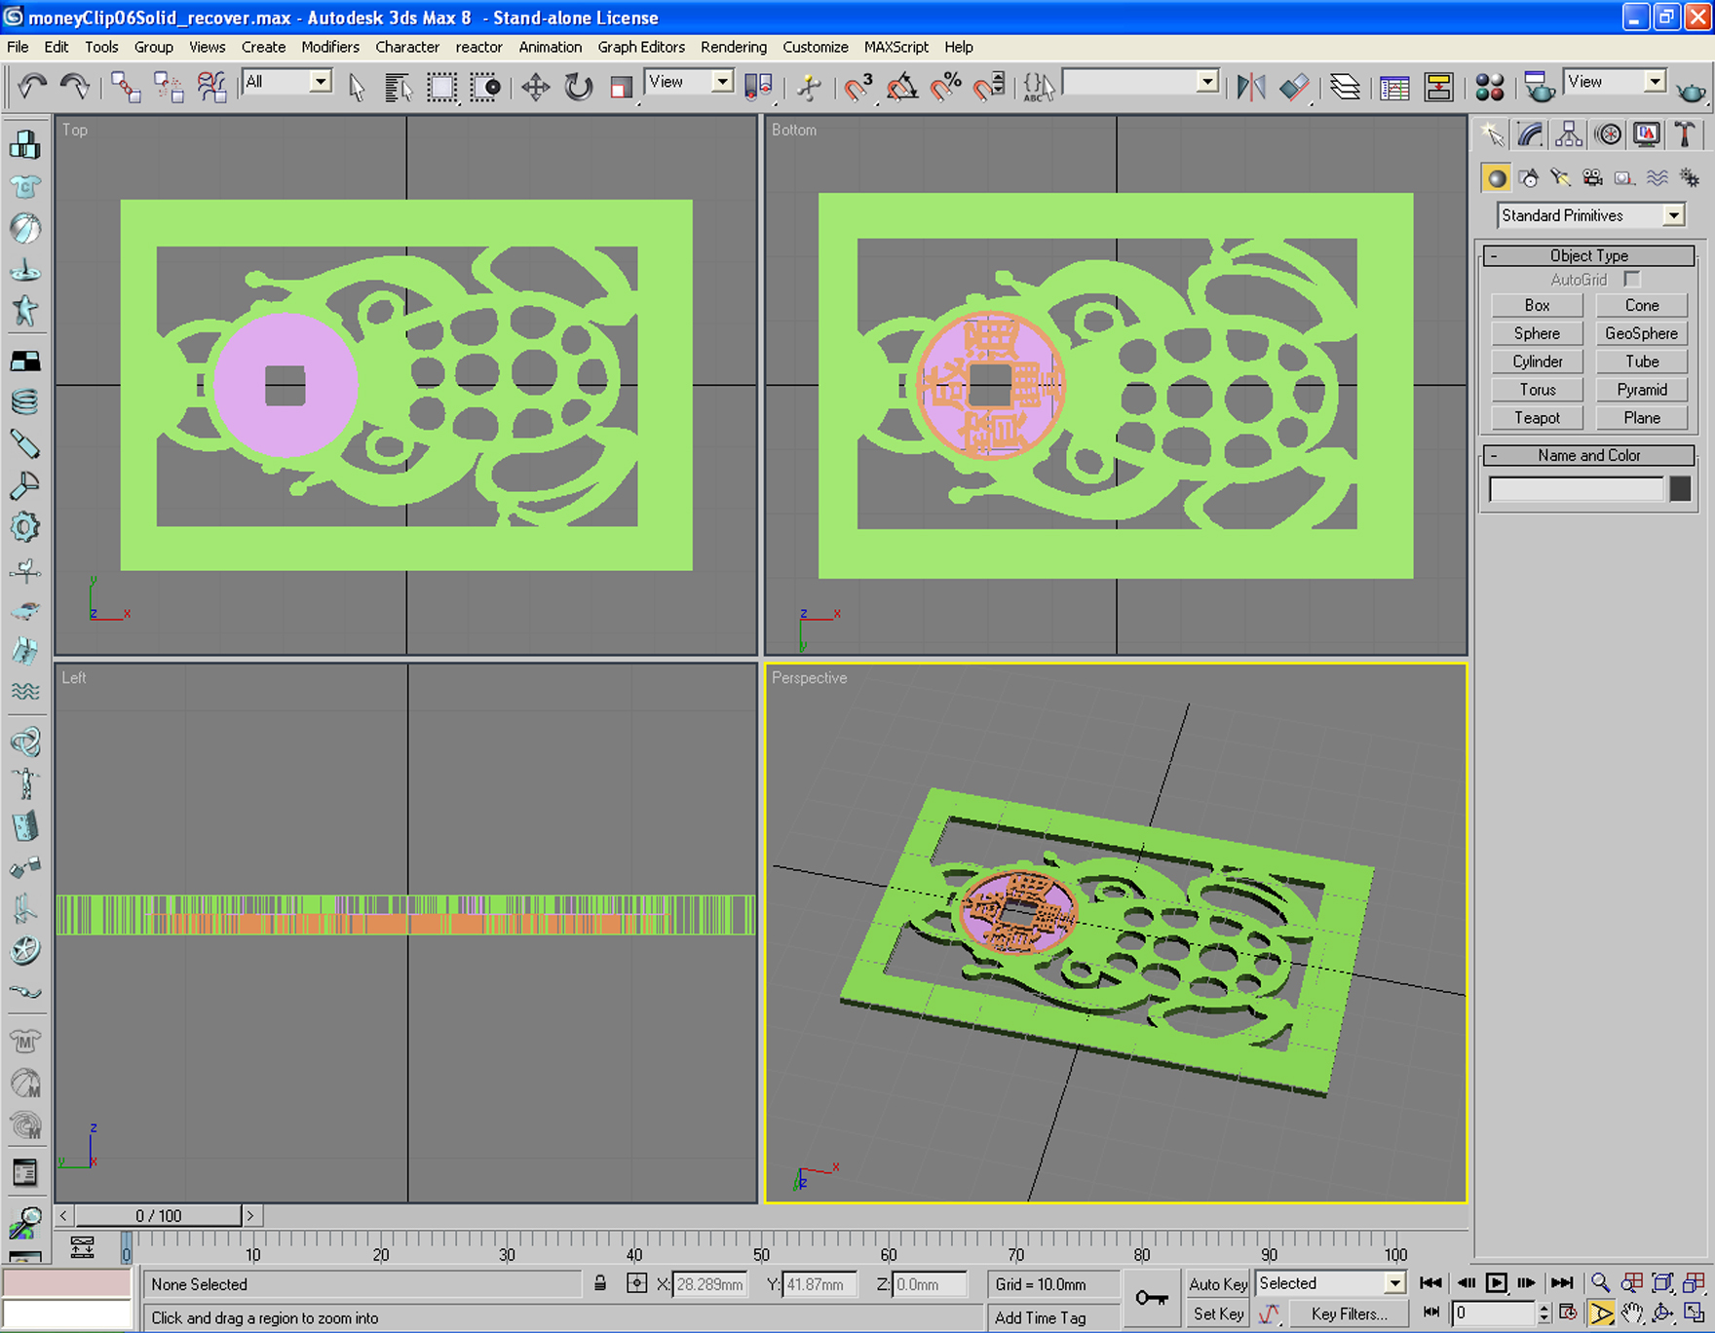
Task: Click the Play Animation button
Action: coord(1496,1282)
